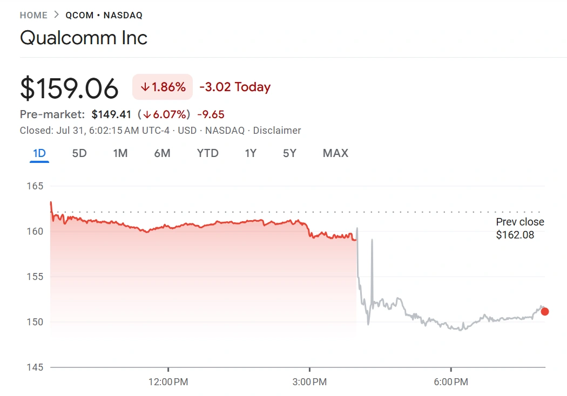This screenshot has height=396, width=567.
Task: Open the 1Y chart range
Action: (251, 153)
